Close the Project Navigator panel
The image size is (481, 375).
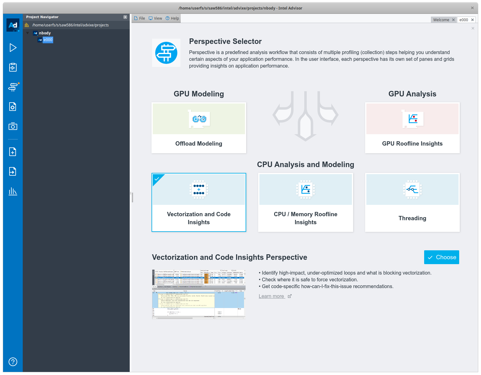(125, 17)
